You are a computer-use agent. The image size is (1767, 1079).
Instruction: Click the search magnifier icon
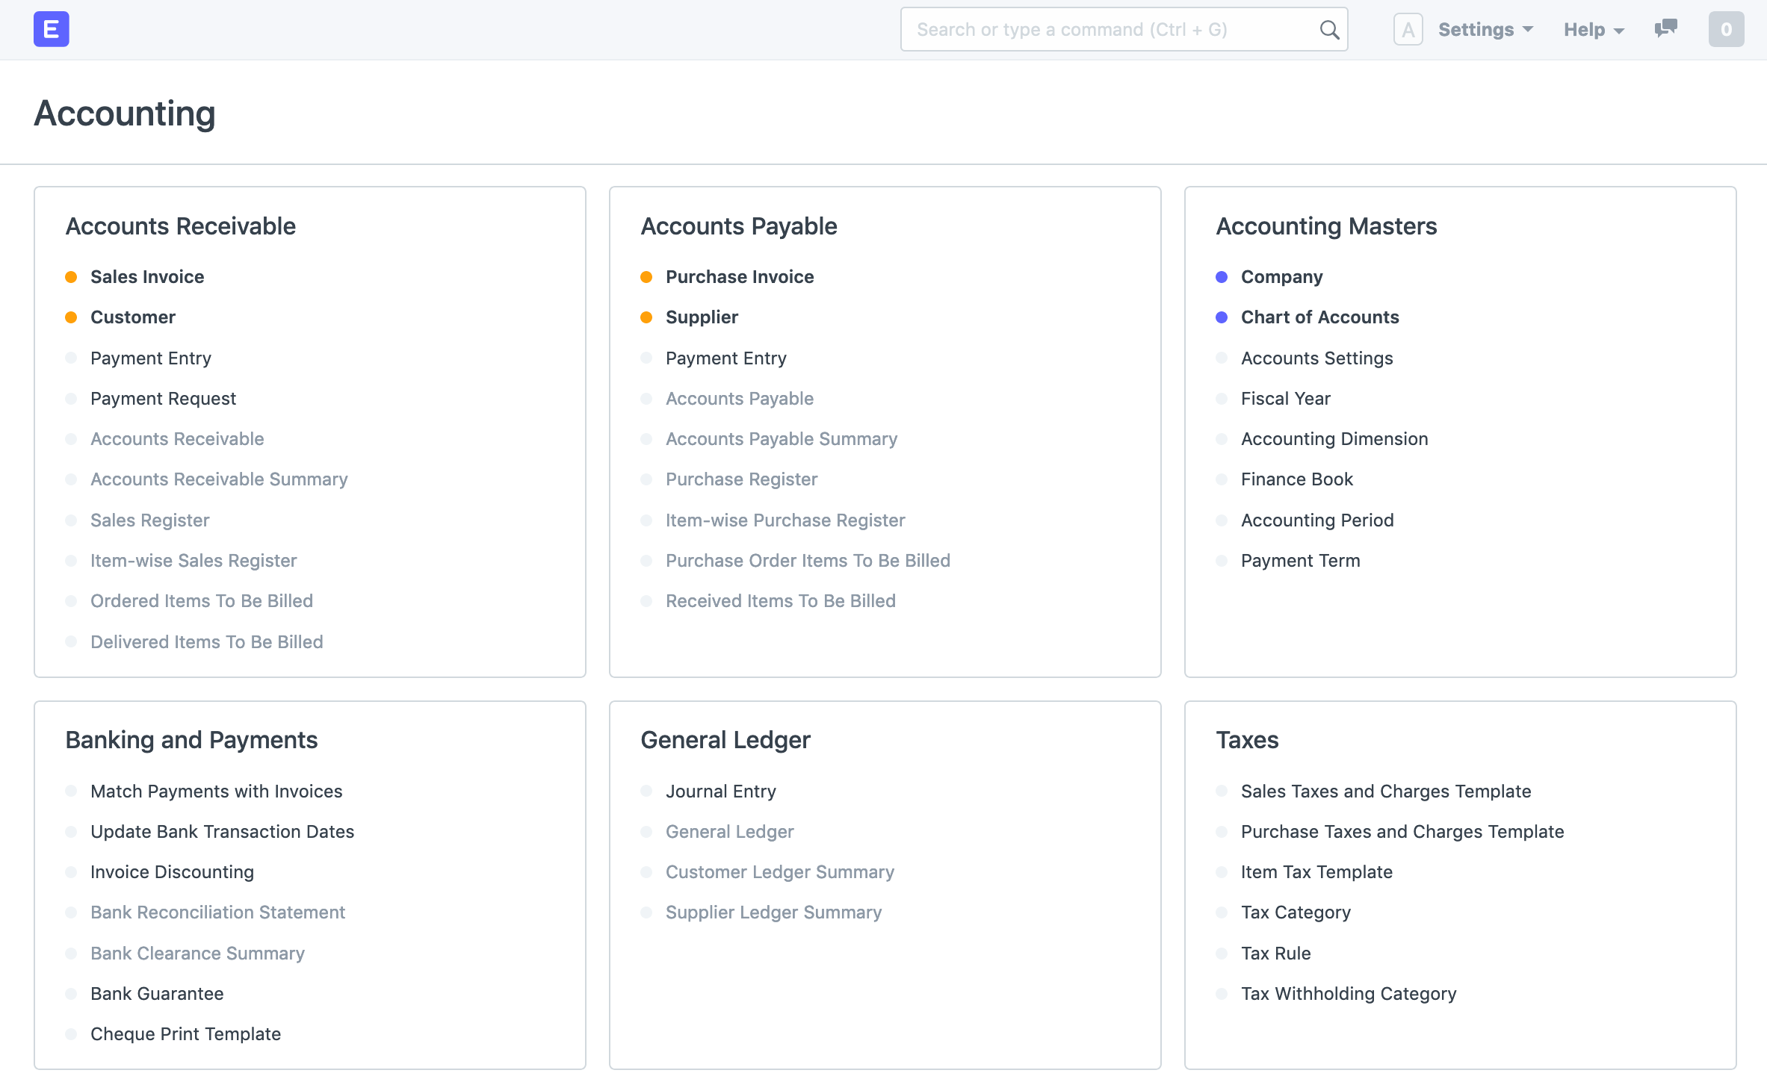tap(1329, 30)
